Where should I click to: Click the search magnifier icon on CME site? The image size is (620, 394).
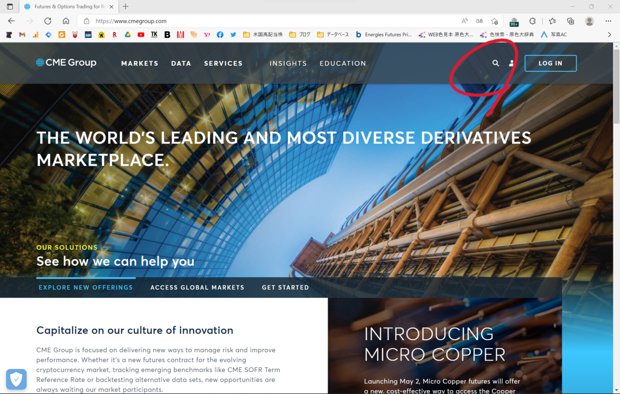pos(495,63)
